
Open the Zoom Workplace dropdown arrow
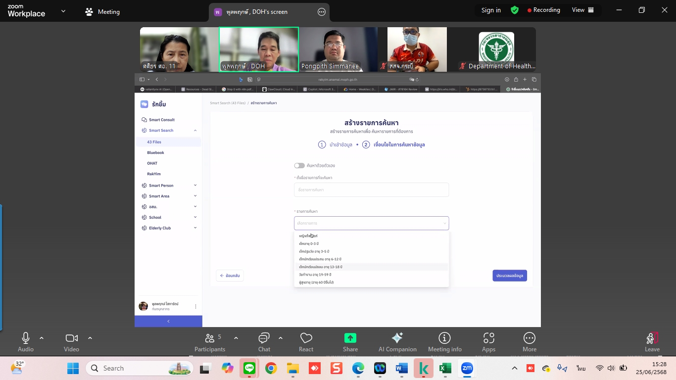tap(63, 11)
